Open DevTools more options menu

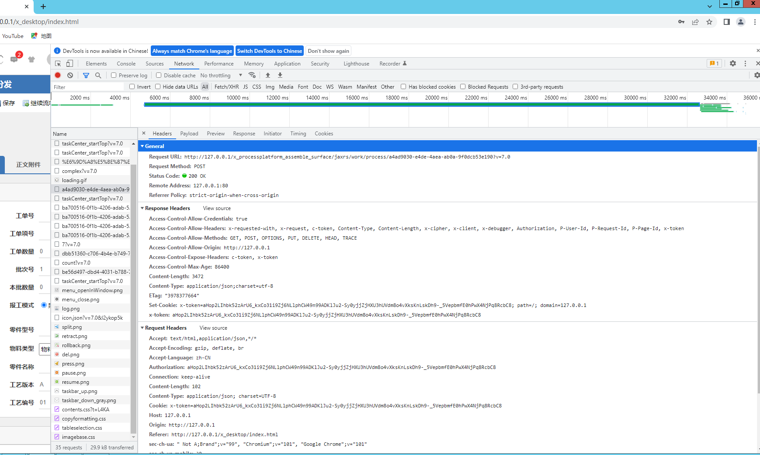click(746, 63)
